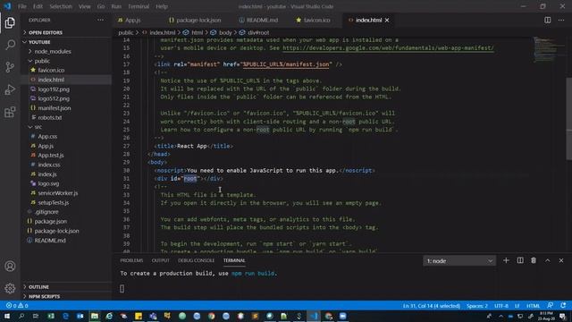Viewport: 572px width, 322px height.
Task: Open the terminal selector dropdown '1: node'
Action: click(459, 260)
